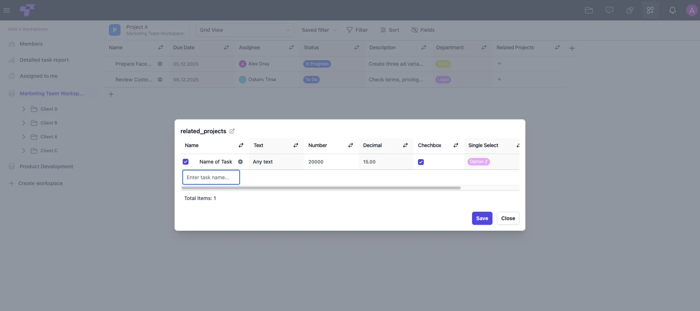The height and width of the screenshot is (311, 700).
Task: Uncheck the Name of Task row checkbox
Action: tap(186, 162)
